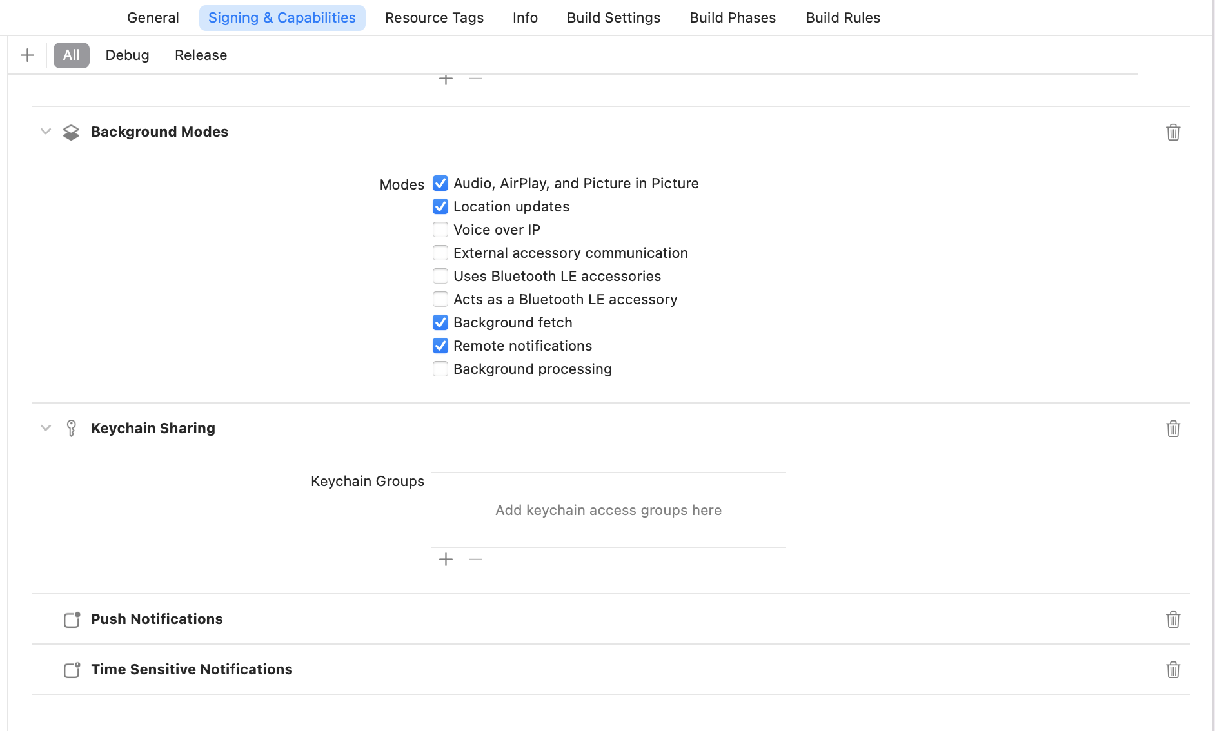This screenshot has height=731, width=1215.
Task: Delete the Keychain Sharing capability
Action: (x=1173, y=429)
